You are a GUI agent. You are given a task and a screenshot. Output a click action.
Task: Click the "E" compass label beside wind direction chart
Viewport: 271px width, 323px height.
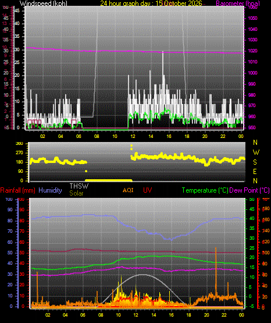click(255, 171)
